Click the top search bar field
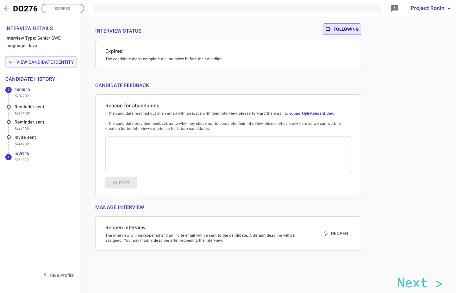This screenshot has width=456, height=293. (x=238, y=9)
